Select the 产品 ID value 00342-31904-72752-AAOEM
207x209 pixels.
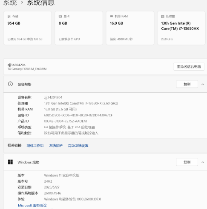65,121
